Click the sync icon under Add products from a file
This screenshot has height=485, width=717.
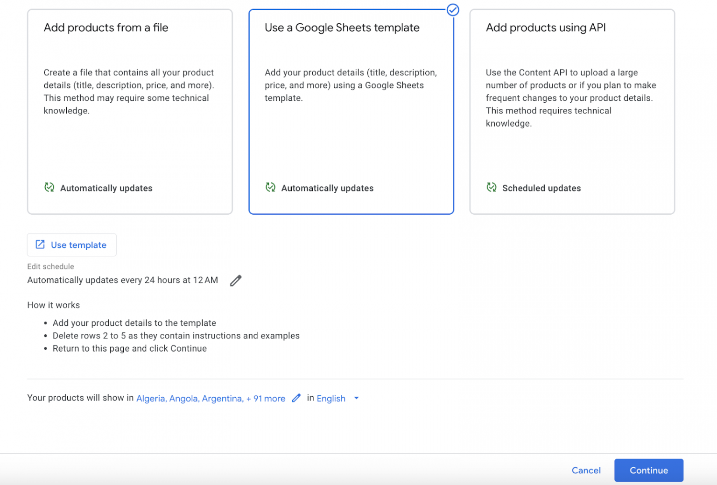pyautogui.click(x=49, y=188)
